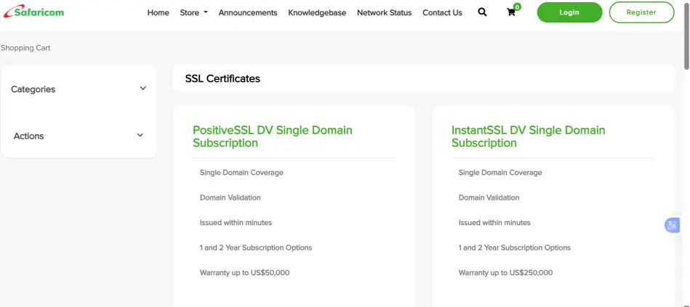Open the shopping cart icon
This screenshot has width=690, height=307.
click(x=511, y=12)
